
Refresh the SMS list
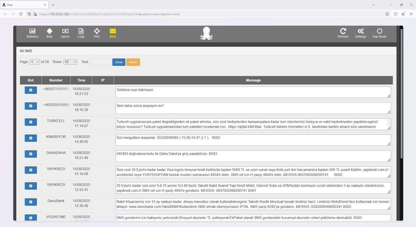pyautogui.click(x=343, y=33)
